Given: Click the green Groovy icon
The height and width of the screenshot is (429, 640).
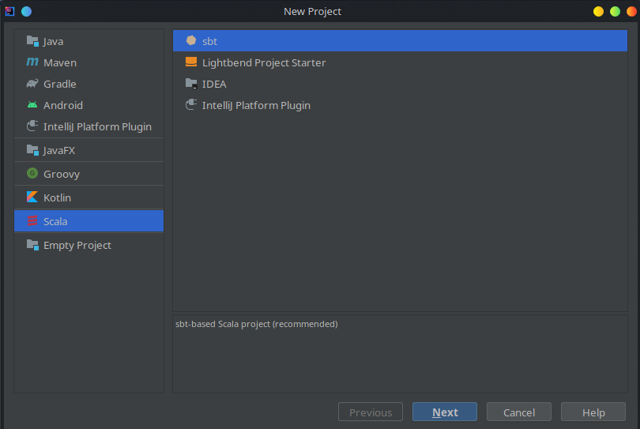Looking at the screenshot, I should click(x=32, y=174).
